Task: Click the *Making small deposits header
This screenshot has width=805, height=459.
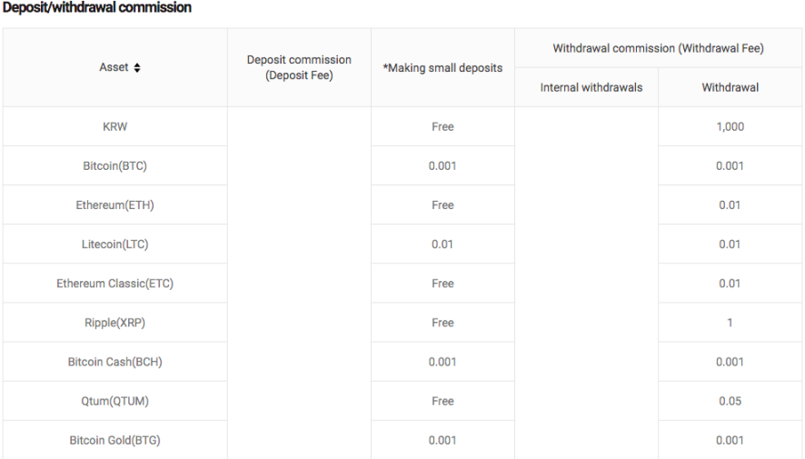Action: tap(442, 68)
